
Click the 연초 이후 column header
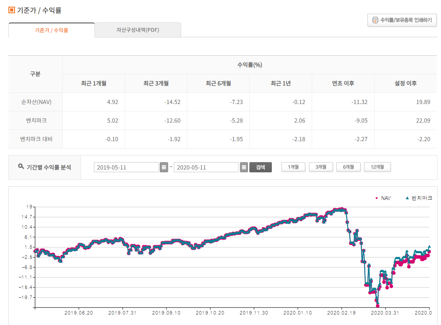[343, 83]
